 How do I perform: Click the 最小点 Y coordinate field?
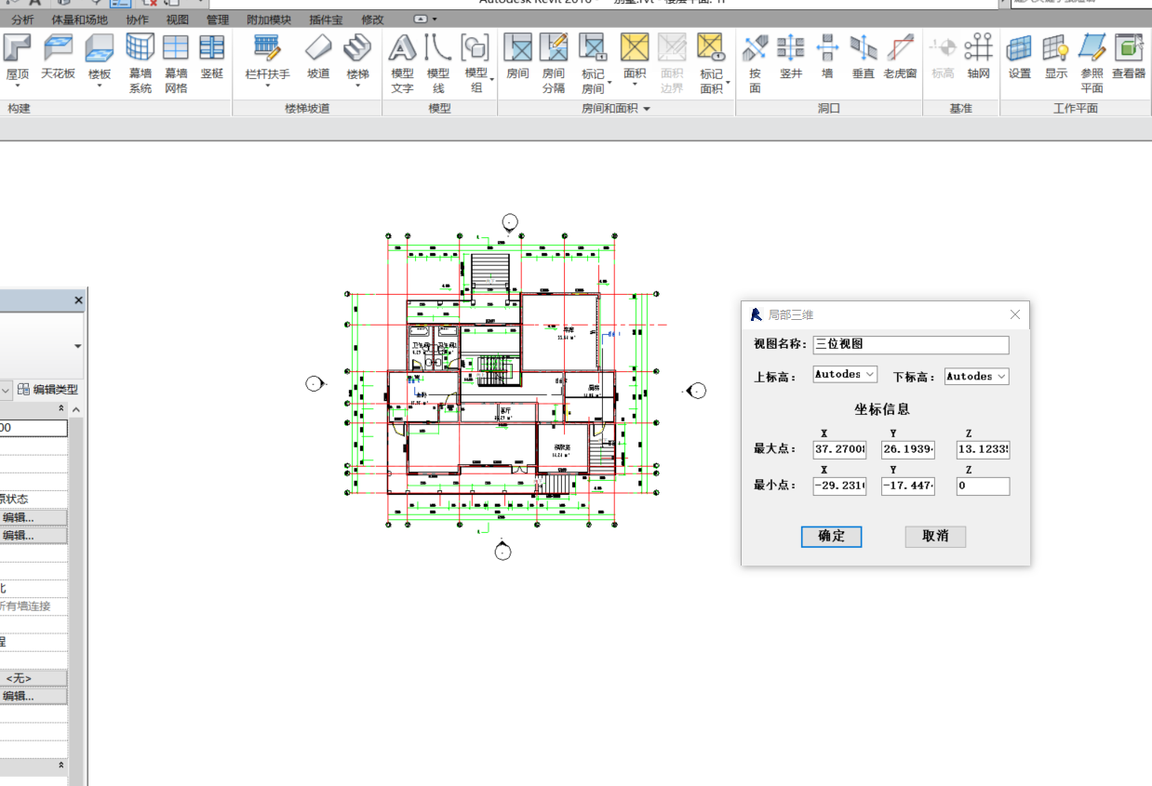[908, 486]
